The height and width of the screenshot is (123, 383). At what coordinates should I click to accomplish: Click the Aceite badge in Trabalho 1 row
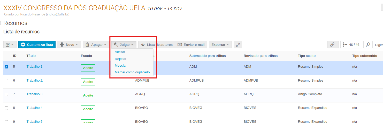pos(88,68)
